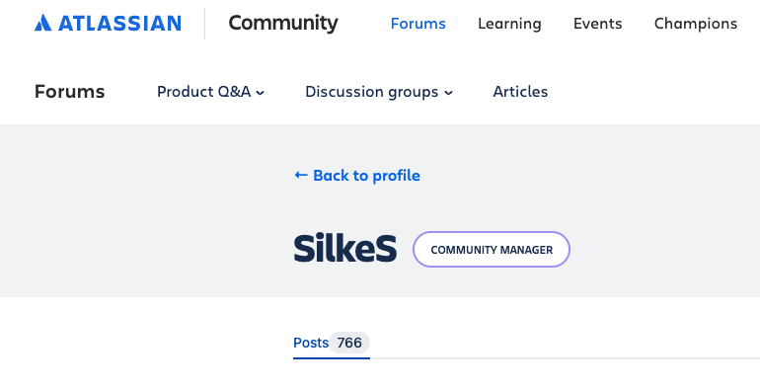
Task: Click the COMMUNITY MANAGER badge
Action: [x=492, y=250]
